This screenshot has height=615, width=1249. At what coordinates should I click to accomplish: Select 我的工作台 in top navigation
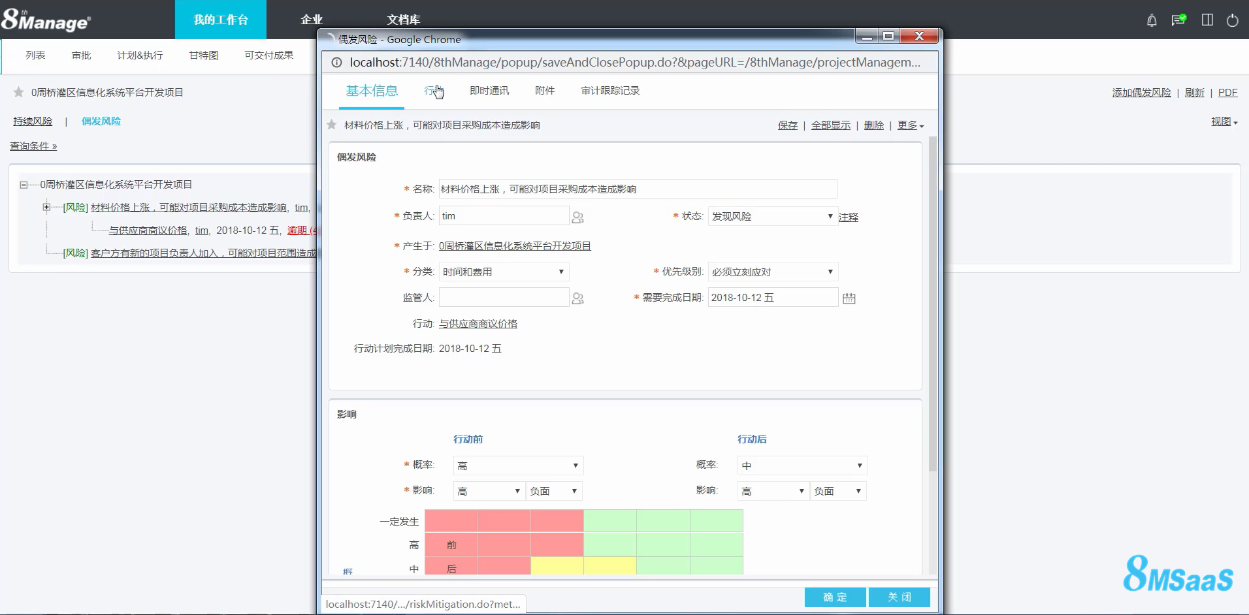click(221, 20)
